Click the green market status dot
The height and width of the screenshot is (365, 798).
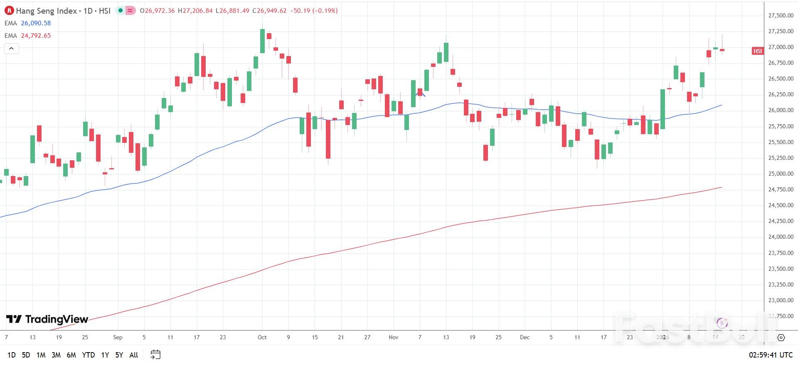coord(120,11)
